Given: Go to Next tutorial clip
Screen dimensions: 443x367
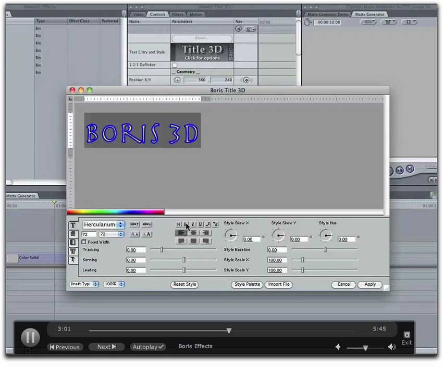Looking at the screenshot, I should point(106,347).
